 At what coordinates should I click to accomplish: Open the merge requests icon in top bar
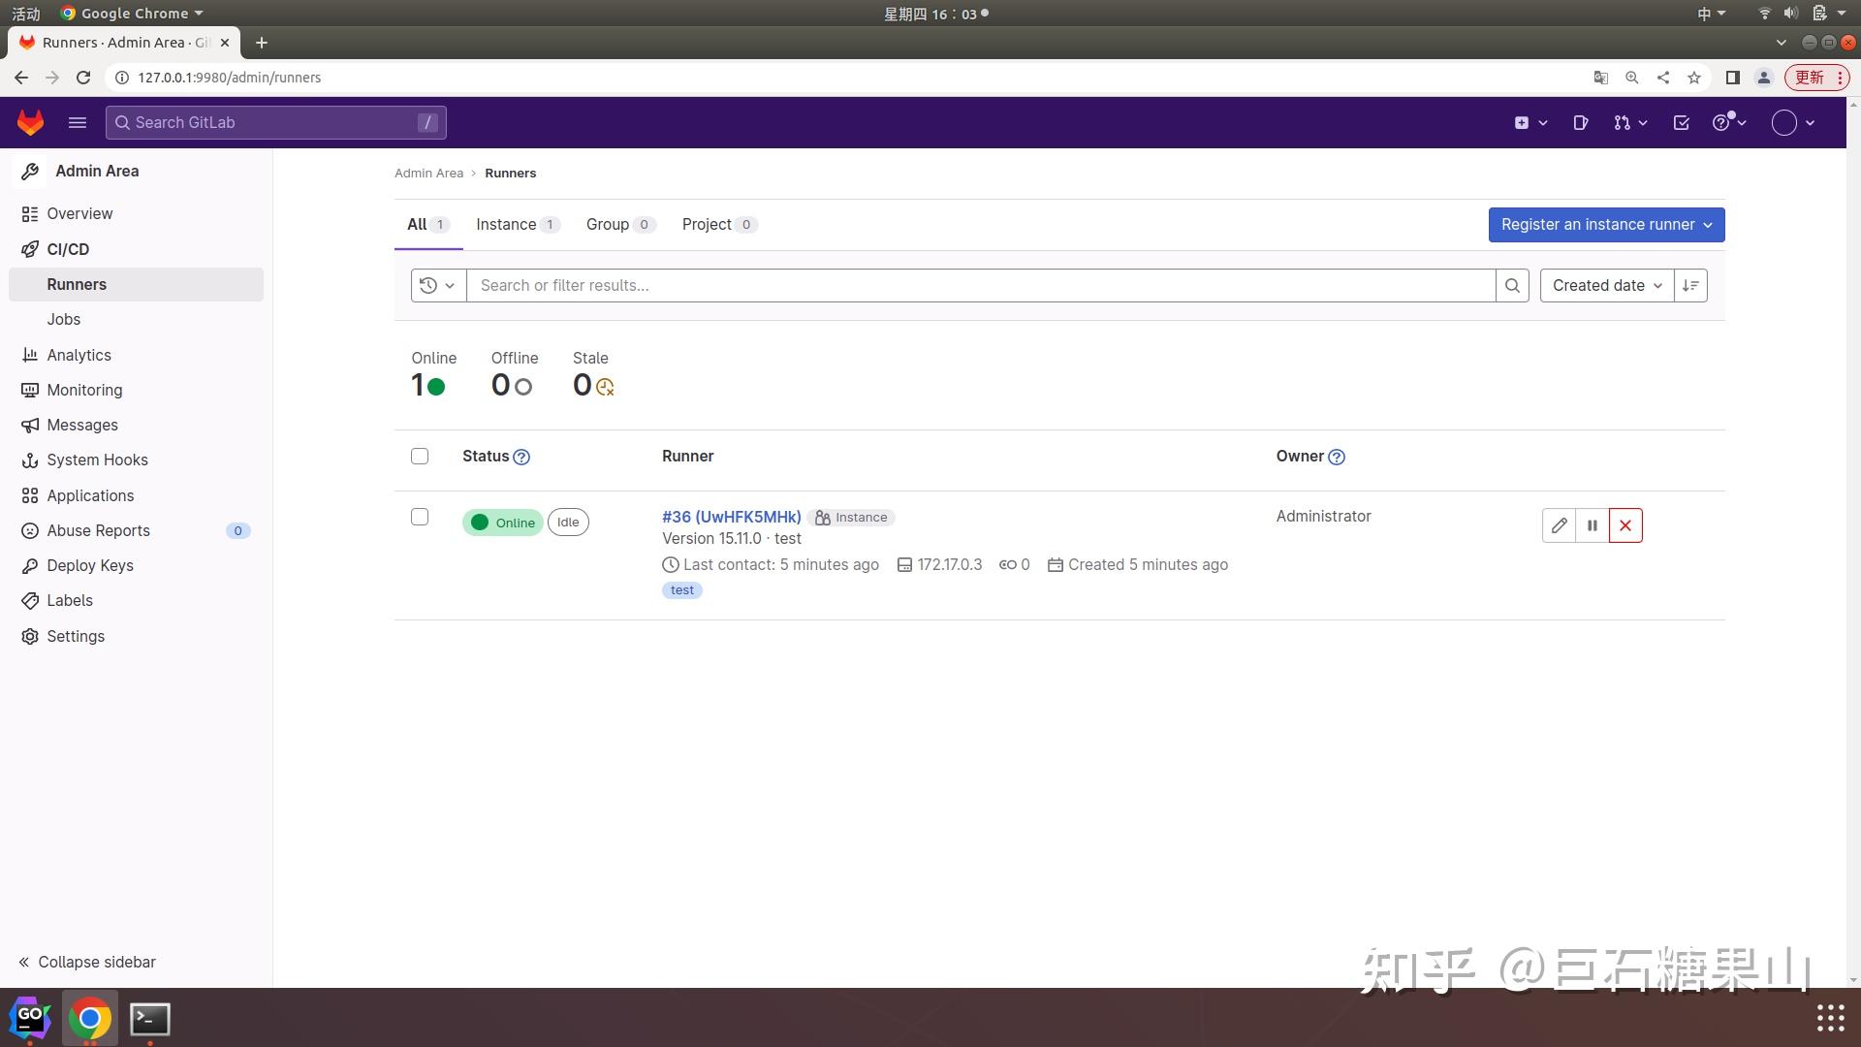(1623, 122)
